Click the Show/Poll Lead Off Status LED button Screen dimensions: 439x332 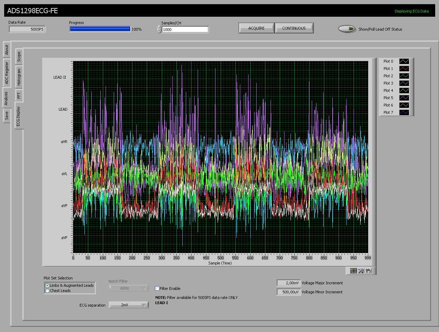347,29
